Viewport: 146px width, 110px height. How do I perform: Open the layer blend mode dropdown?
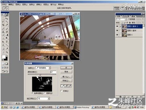coord(122,19)
